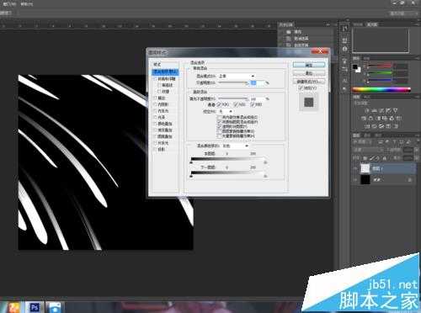The width and height of the screenshot is (421, 313).
Task: Select Color Overlay in the styles list
Action: (165, 124)
